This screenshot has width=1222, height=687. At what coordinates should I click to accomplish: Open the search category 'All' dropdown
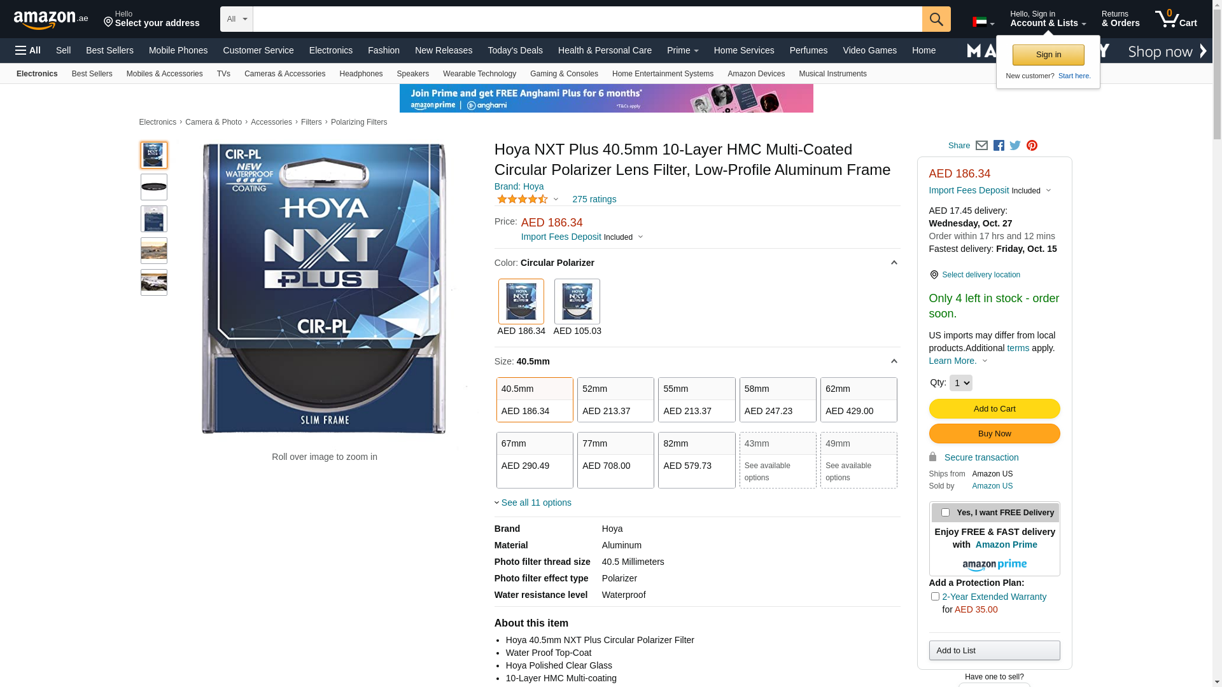point(237,19)
